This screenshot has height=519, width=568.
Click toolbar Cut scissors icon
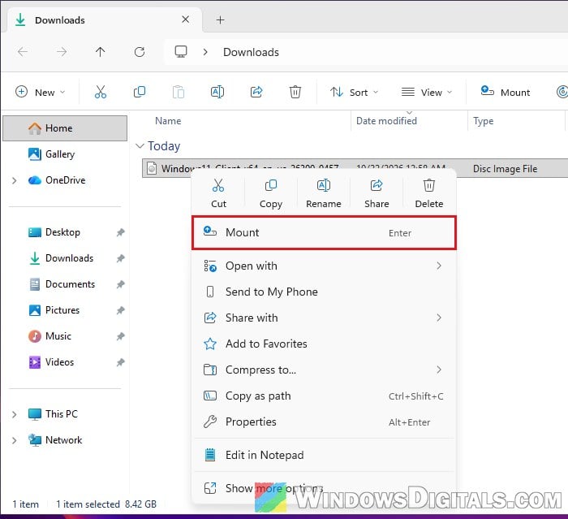tap(101, 92)
